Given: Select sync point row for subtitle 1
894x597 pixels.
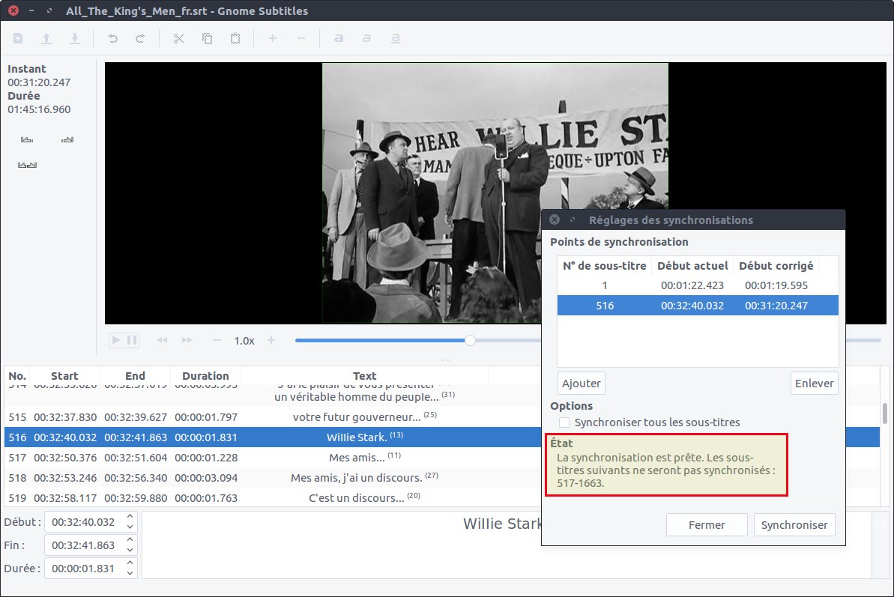Looking at the screenshot, I should click(x=698, y=285).
